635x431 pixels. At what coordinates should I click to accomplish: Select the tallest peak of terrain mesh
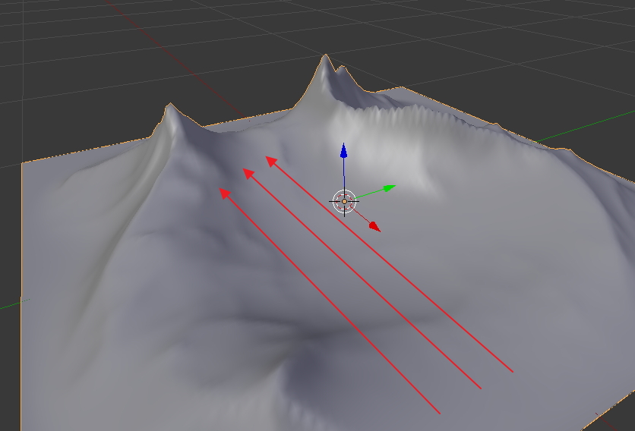(325, 58)
